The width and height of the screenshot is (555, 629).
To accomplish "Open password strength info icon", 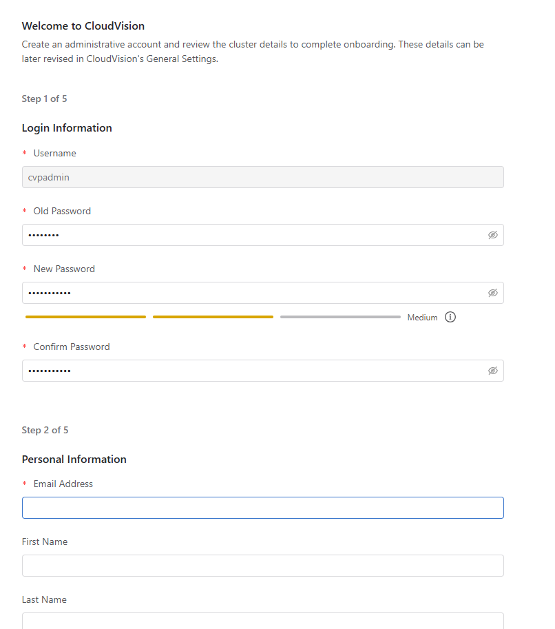I will coord(450,318).
